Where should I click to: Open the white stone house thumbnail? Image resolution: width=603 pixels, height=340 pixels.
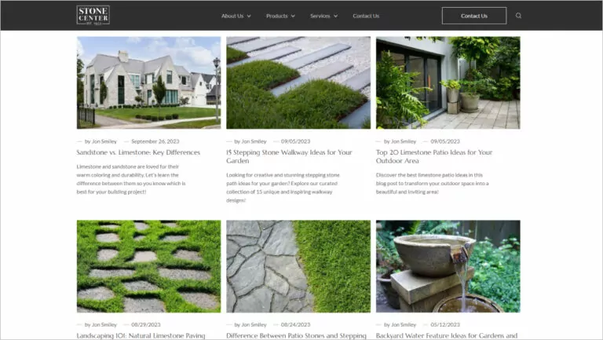coord(148,82)
